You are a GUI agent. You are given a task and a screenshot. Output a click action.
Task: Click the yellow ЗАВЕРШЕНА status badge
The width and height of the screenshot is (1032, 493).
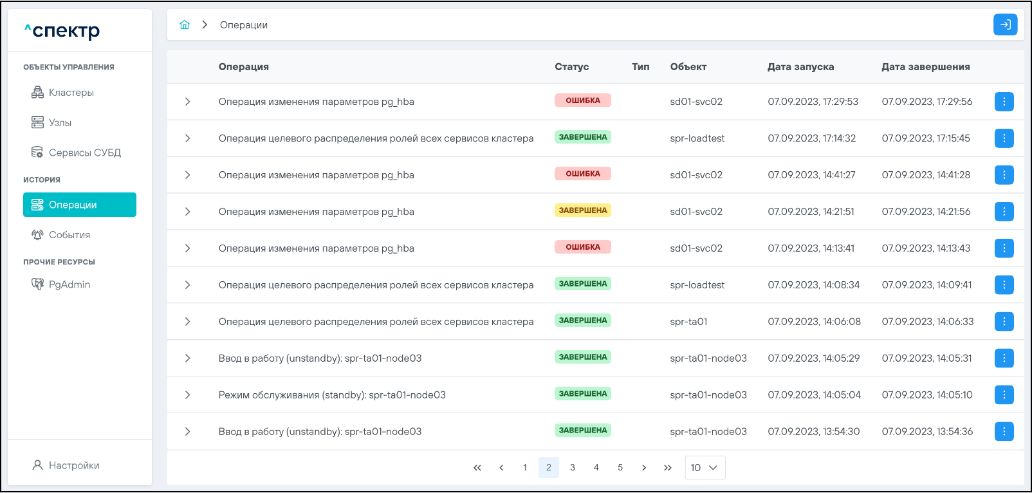point(582,210)
